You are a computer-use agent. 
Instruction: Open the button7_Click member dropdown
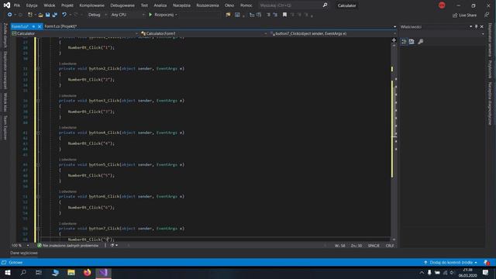click(332, 33)
